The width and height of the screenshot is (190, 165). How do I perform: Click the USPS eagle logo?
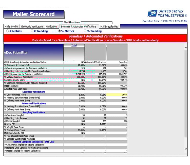point(152,13)
